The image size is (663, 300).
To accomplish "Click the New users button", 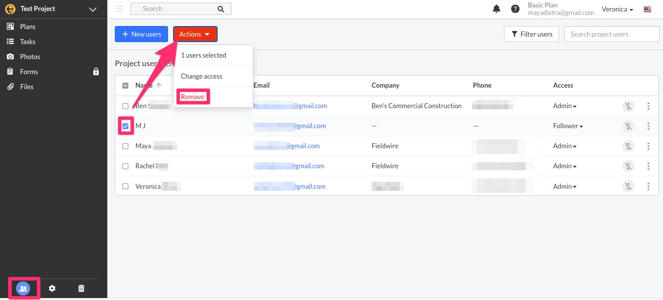I will 141,34.
